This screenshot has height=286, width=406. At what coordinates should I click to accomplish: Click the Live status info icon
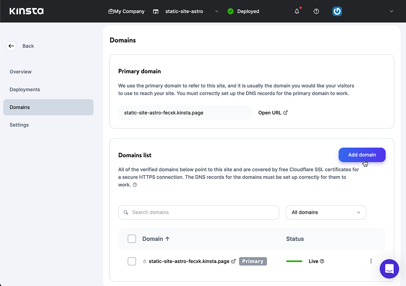tap(322, 261)
